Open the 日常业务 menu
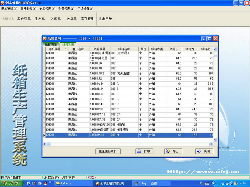 coord(29,9)
